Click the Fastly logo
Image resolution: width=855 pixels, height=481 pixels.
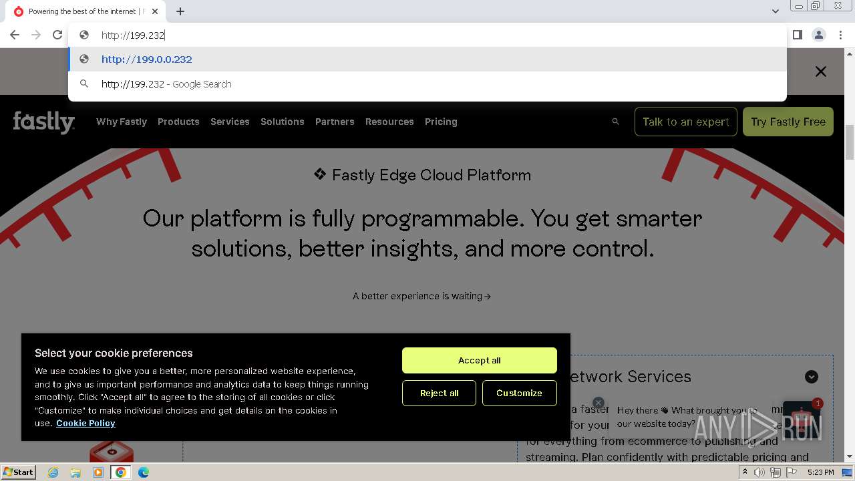click(x=43, y=122)
